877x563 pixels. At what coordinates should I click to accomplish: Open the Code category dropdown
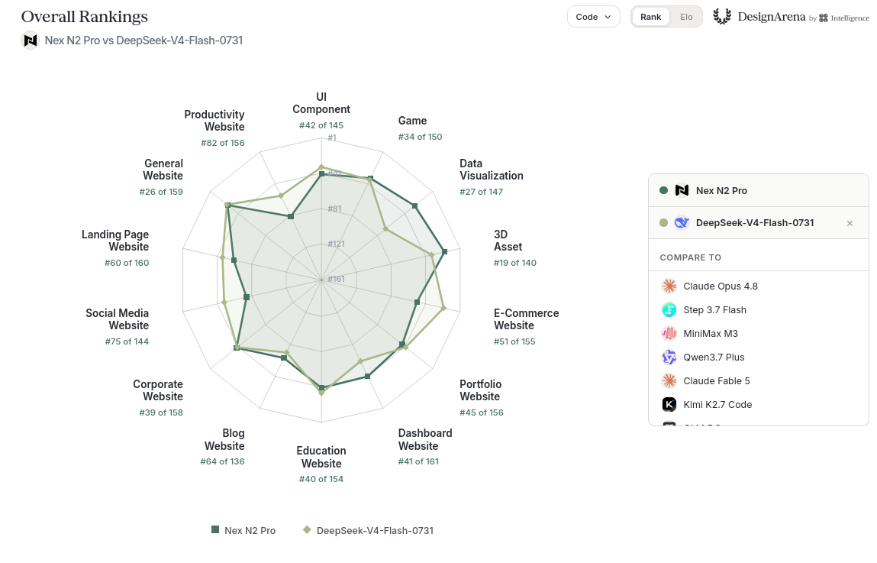tap(593, 17)
